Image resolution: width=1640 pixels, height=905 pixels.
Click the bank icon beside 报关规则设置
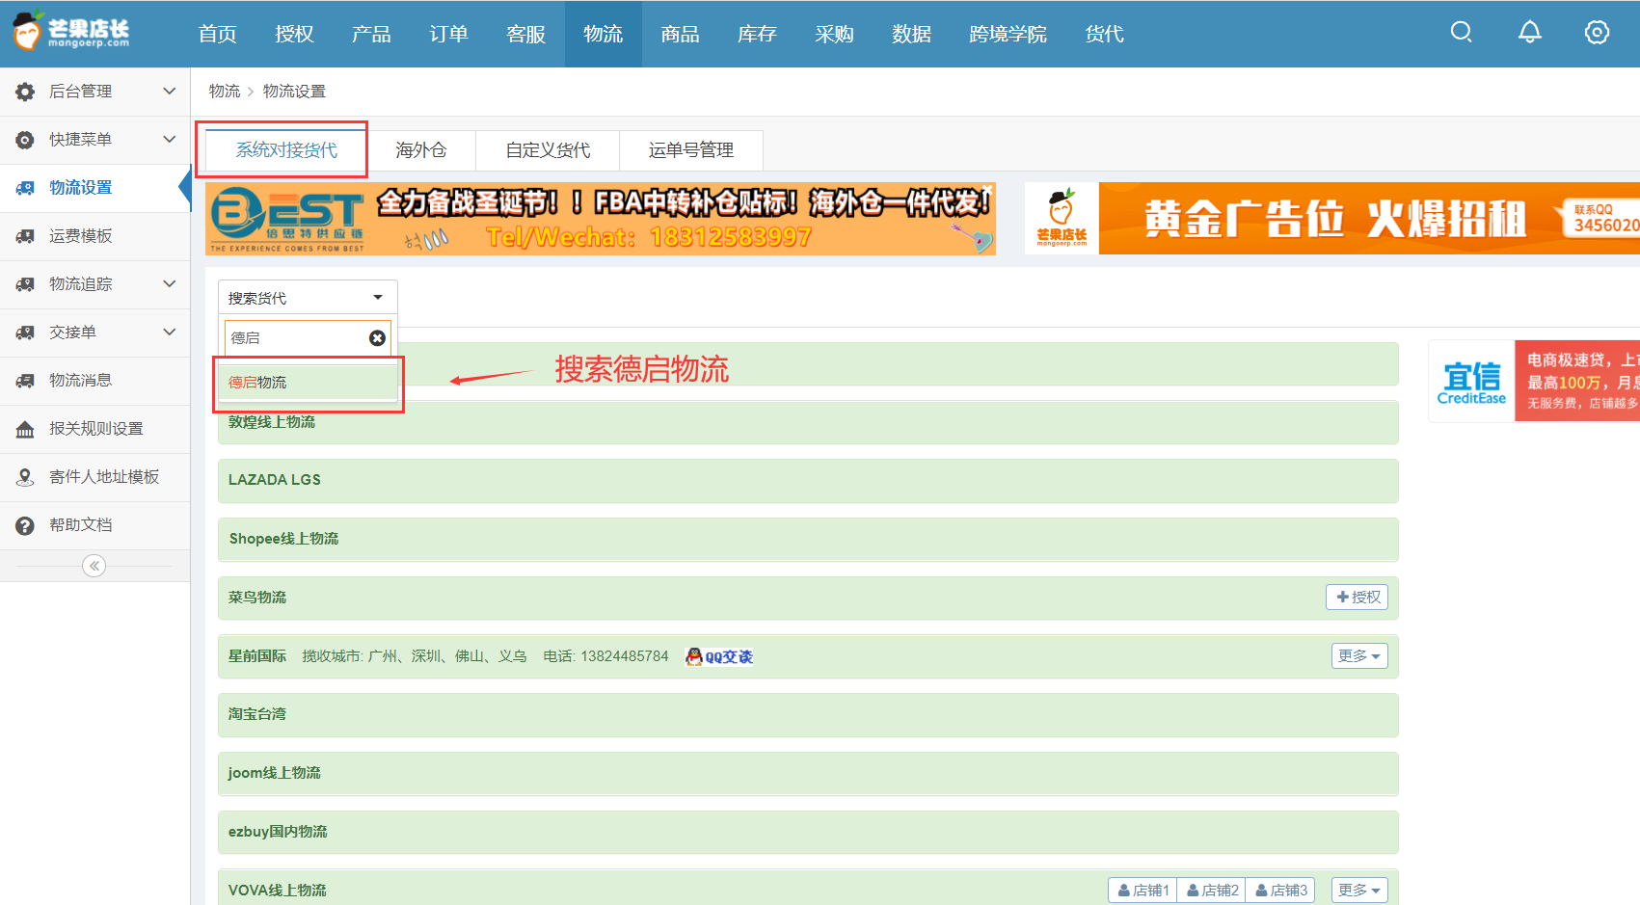25,429
